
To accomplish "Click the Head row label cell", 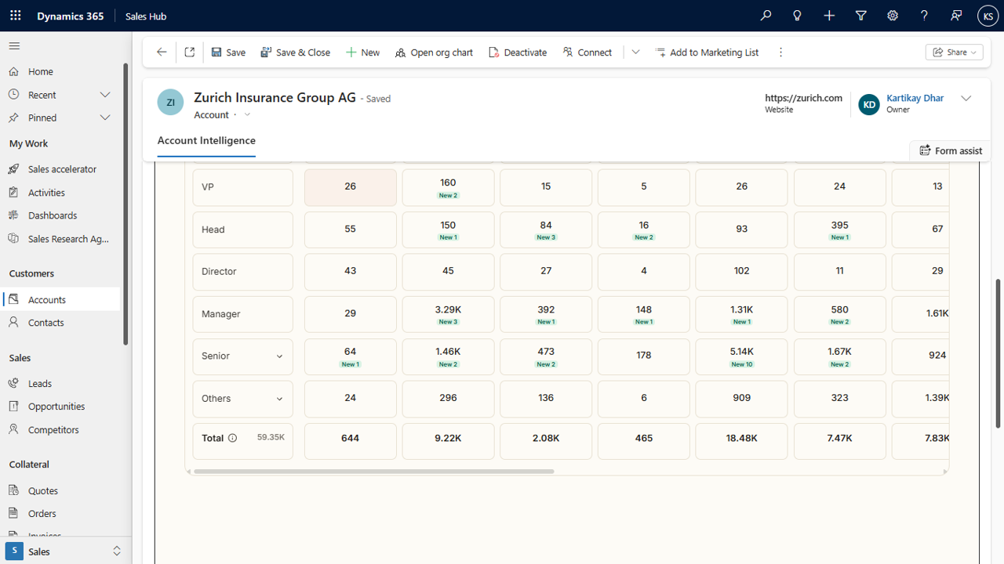I will coord(243,230).
